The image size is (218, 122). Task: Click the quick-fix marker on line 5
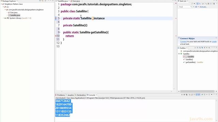tap(56, 18)
